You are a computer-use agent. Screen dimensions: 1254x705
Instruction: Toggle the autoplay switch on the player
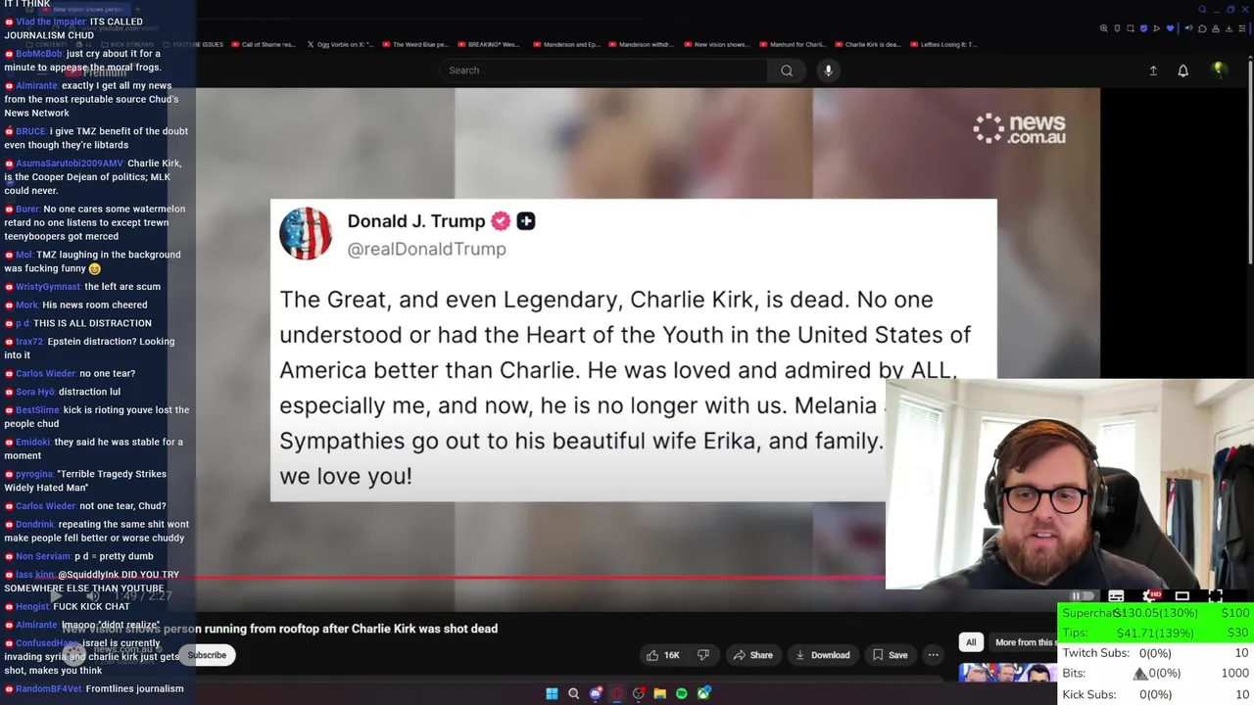pos(1082,595)
